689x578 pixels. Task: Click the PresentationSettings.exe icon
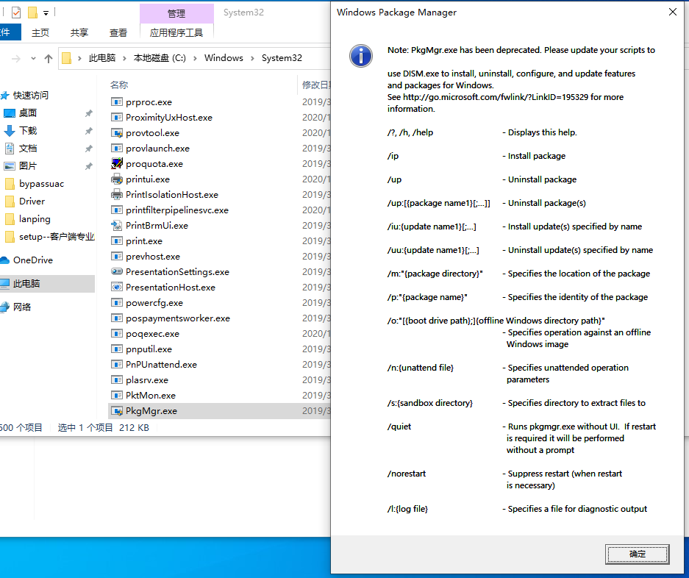click(116, 271)
